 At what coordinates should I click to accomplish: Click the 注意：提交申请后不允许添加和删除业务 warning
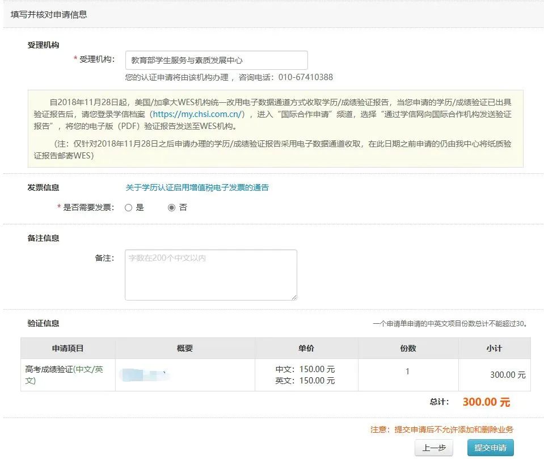click(x=442, y=430)
